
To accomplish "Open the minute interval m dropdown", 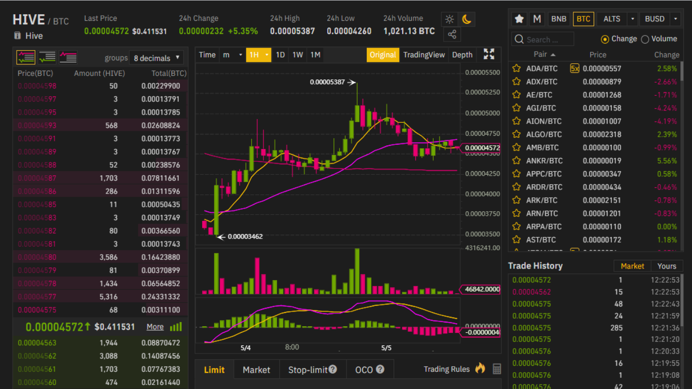I will [233, 55].
